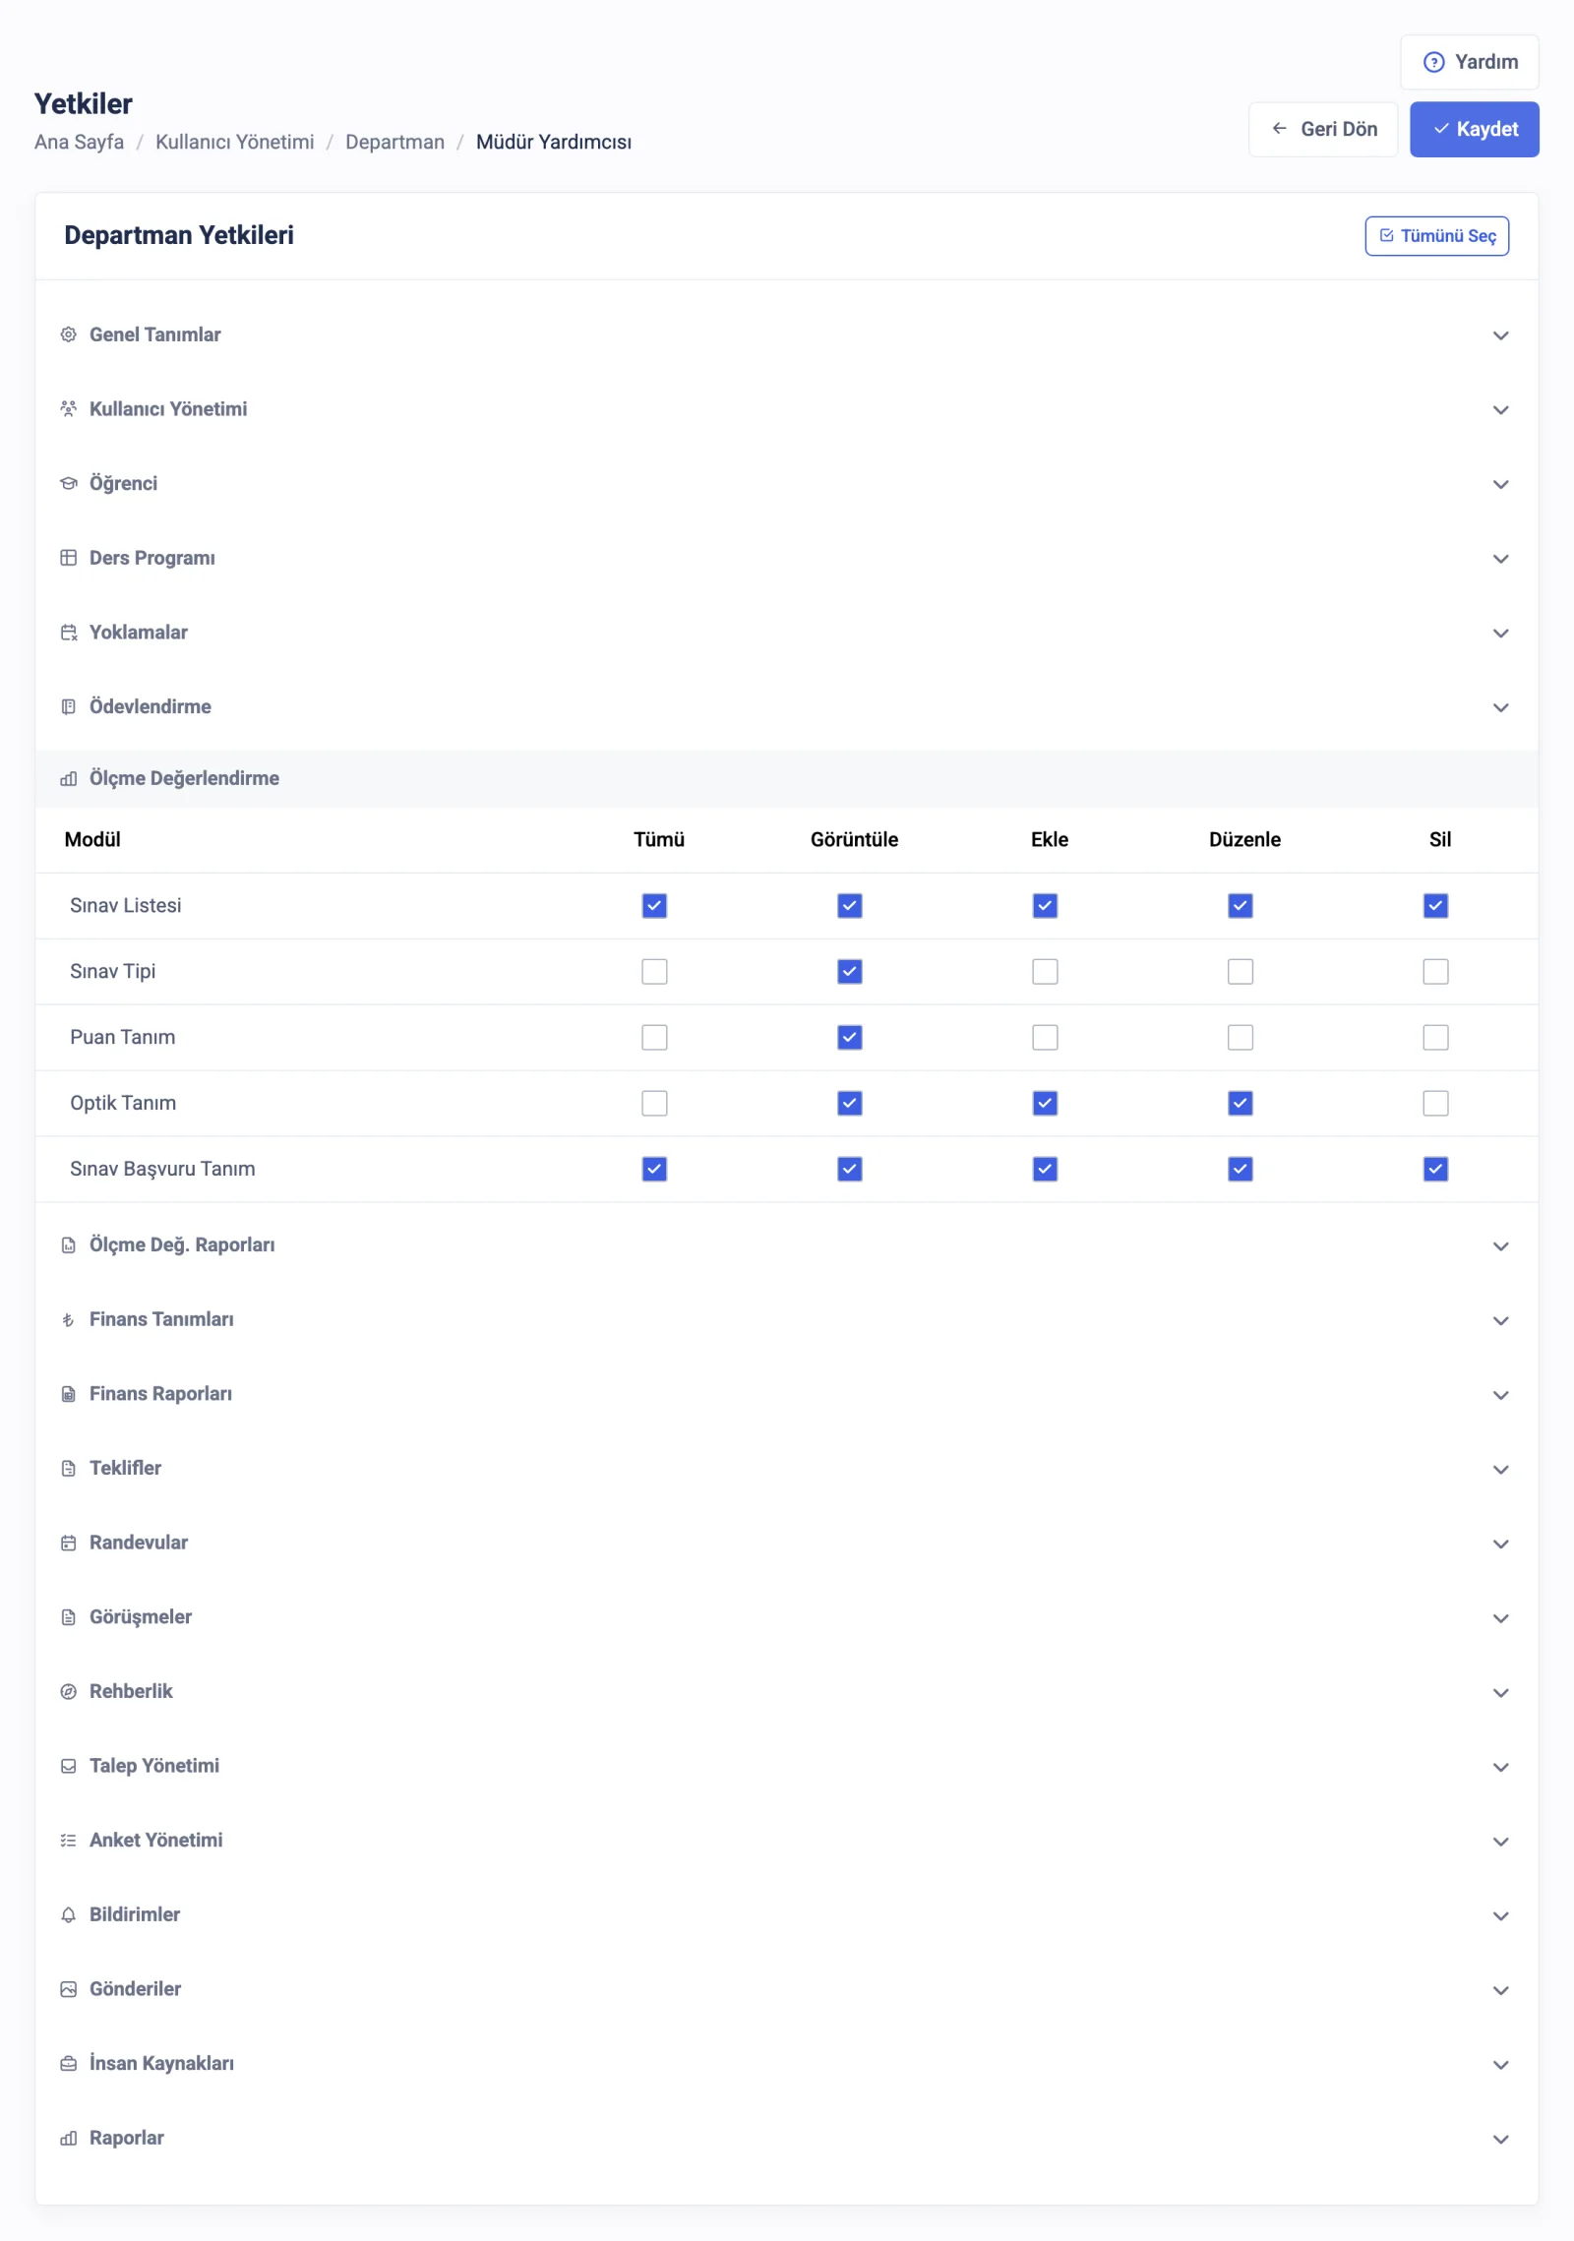Collapse the Ölçme Değerlendirme section header

click(787, 779)
